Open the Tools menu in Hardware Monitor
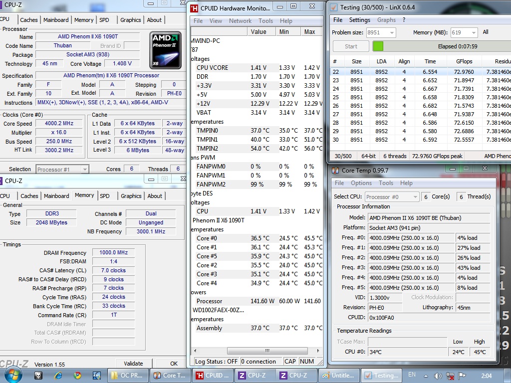 pos(265,21)
